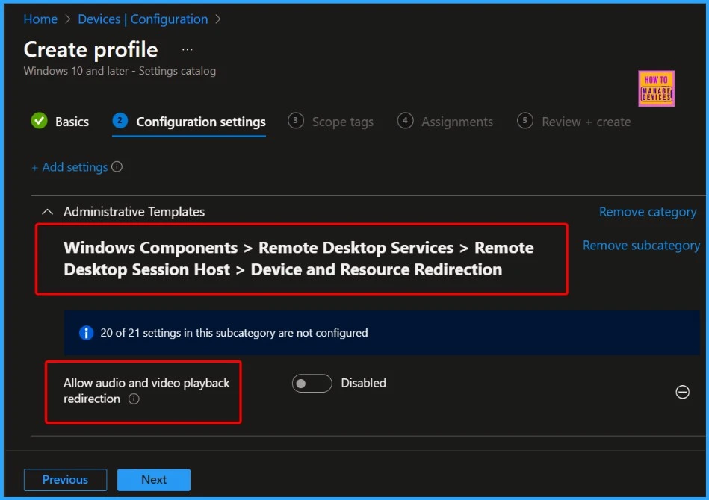Image resolution: width=709 pixels, height=500 pixels.
Task: Switch to Review + create step
Action: (x=586, y=122)
